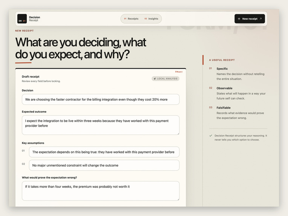Click 'Records what evidence would prove' description
Screen dimensions: 288x216
pyautogui.click(x=240, y=115)
